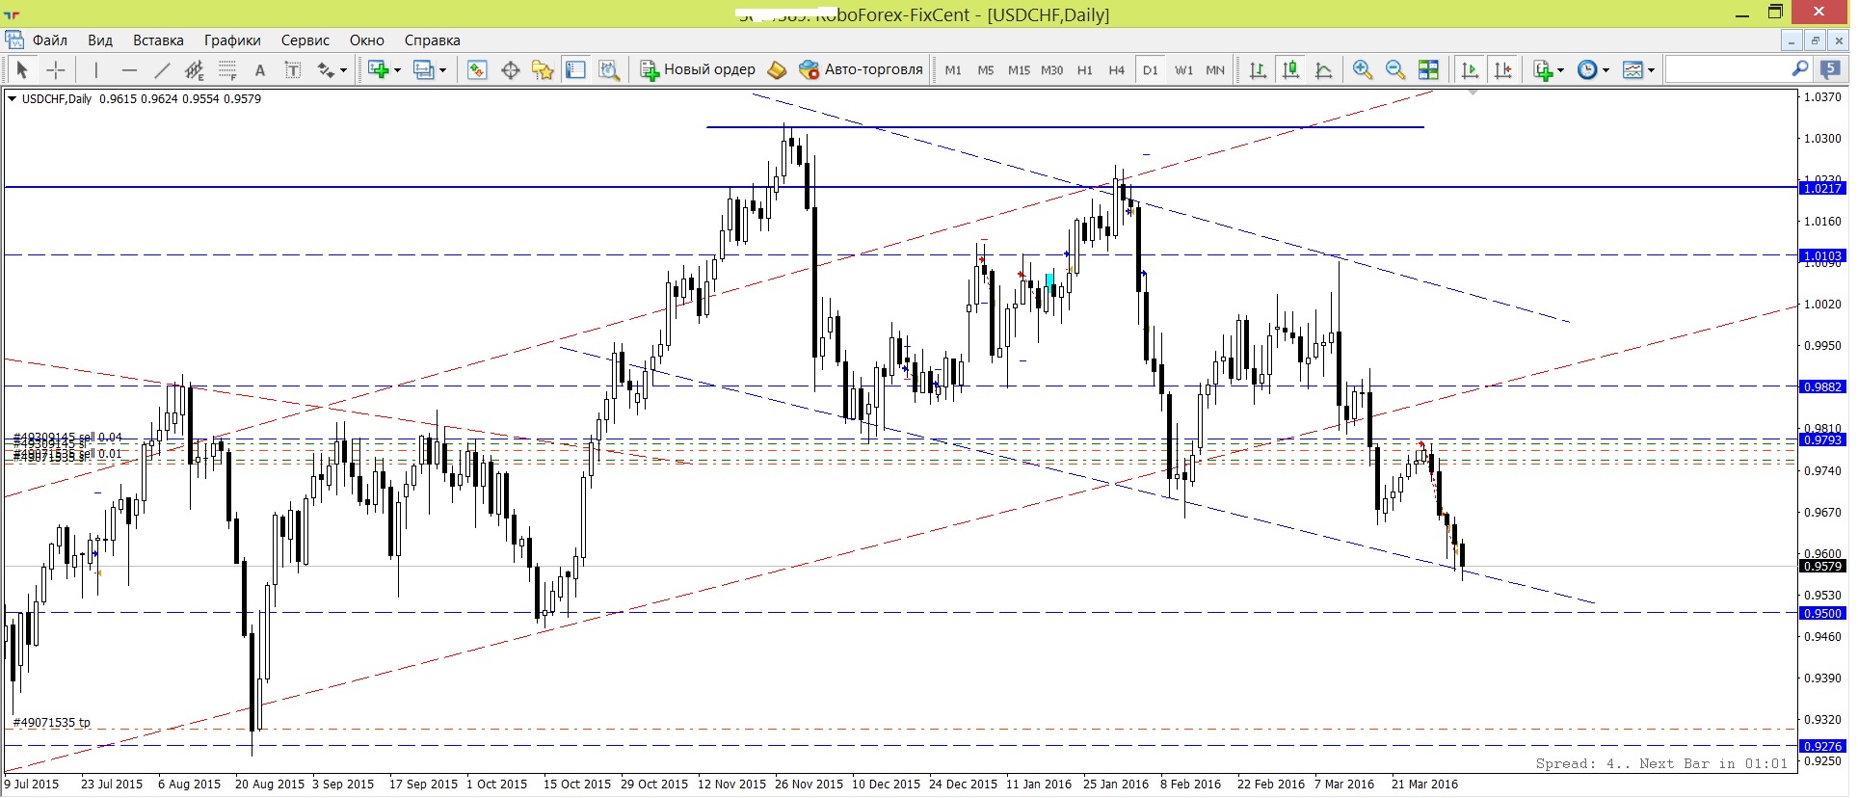
Task: Open the Сервис menu
Action: (x=305, y=40)
